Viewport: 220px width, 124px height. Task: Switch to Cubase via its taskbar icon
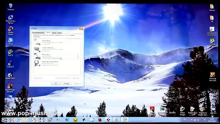[108, 120]
